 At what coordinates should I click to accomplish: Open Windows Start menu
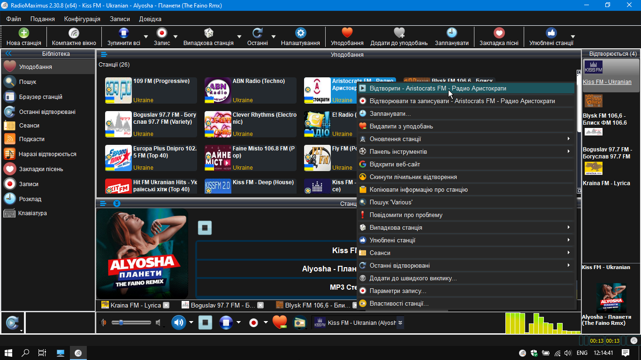tap(8, 353)
